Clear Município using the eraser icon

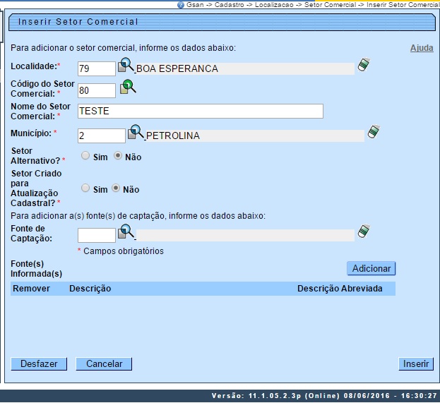click(x=374, y=133)
